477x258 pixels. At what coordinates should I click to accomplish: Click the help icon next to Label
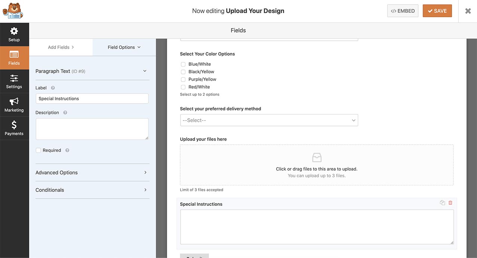pos(52,87)
